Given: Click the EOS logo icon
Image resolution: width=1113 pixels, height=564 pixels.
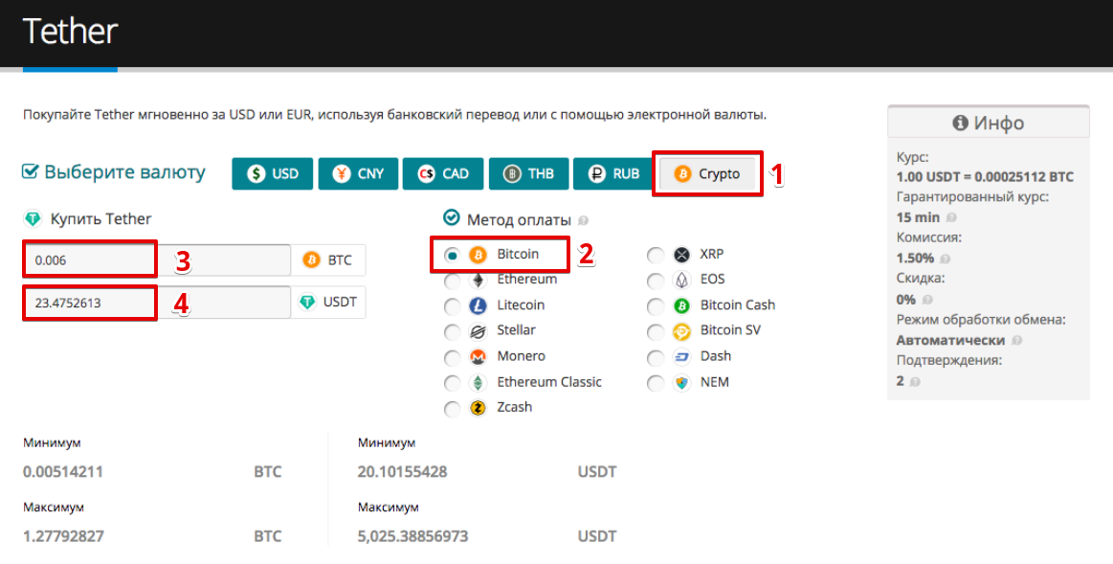Looking at the screenshot, I should pyautogui.click(x=681, y=280).
